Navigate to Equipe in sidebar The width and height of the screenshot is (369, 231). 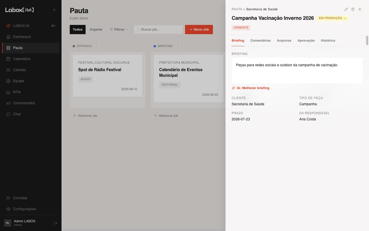(x=31, y=81)
